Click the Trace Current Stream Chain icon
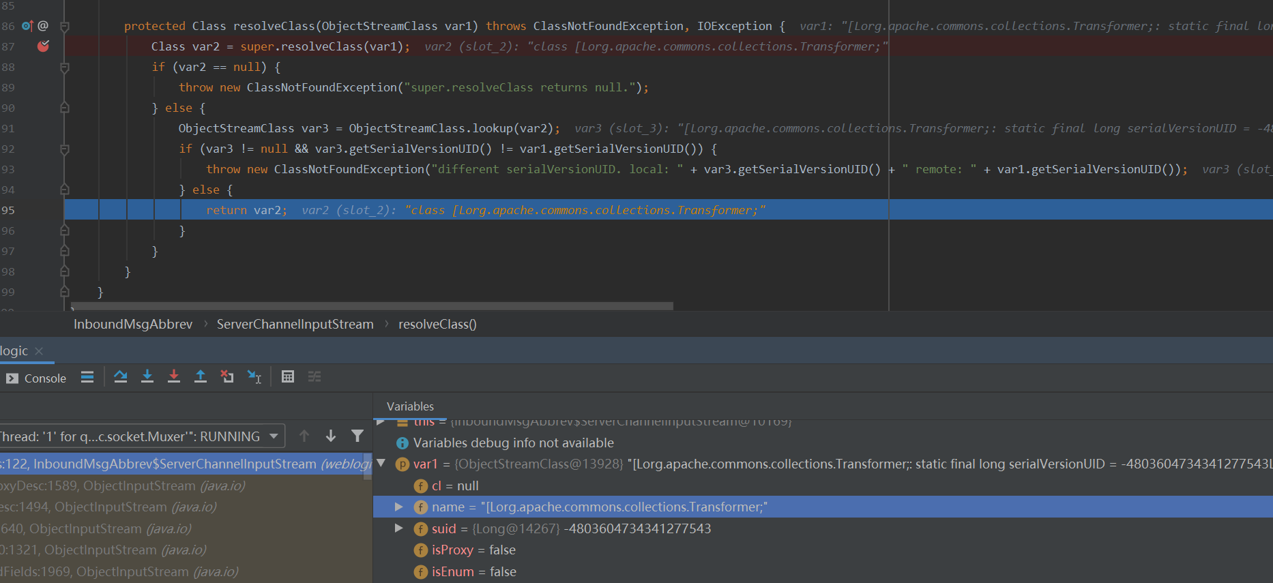Image resolution: width=1273 pixels, height=583 pixels. pos(314,377)
